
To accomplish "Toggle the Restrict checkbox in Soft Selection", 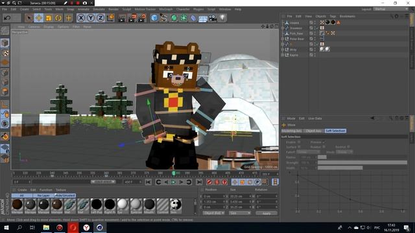I will [x=348, y=147].
